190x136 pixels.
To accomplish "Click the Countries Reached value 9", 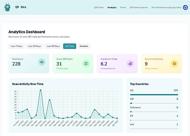I will 146,64.
